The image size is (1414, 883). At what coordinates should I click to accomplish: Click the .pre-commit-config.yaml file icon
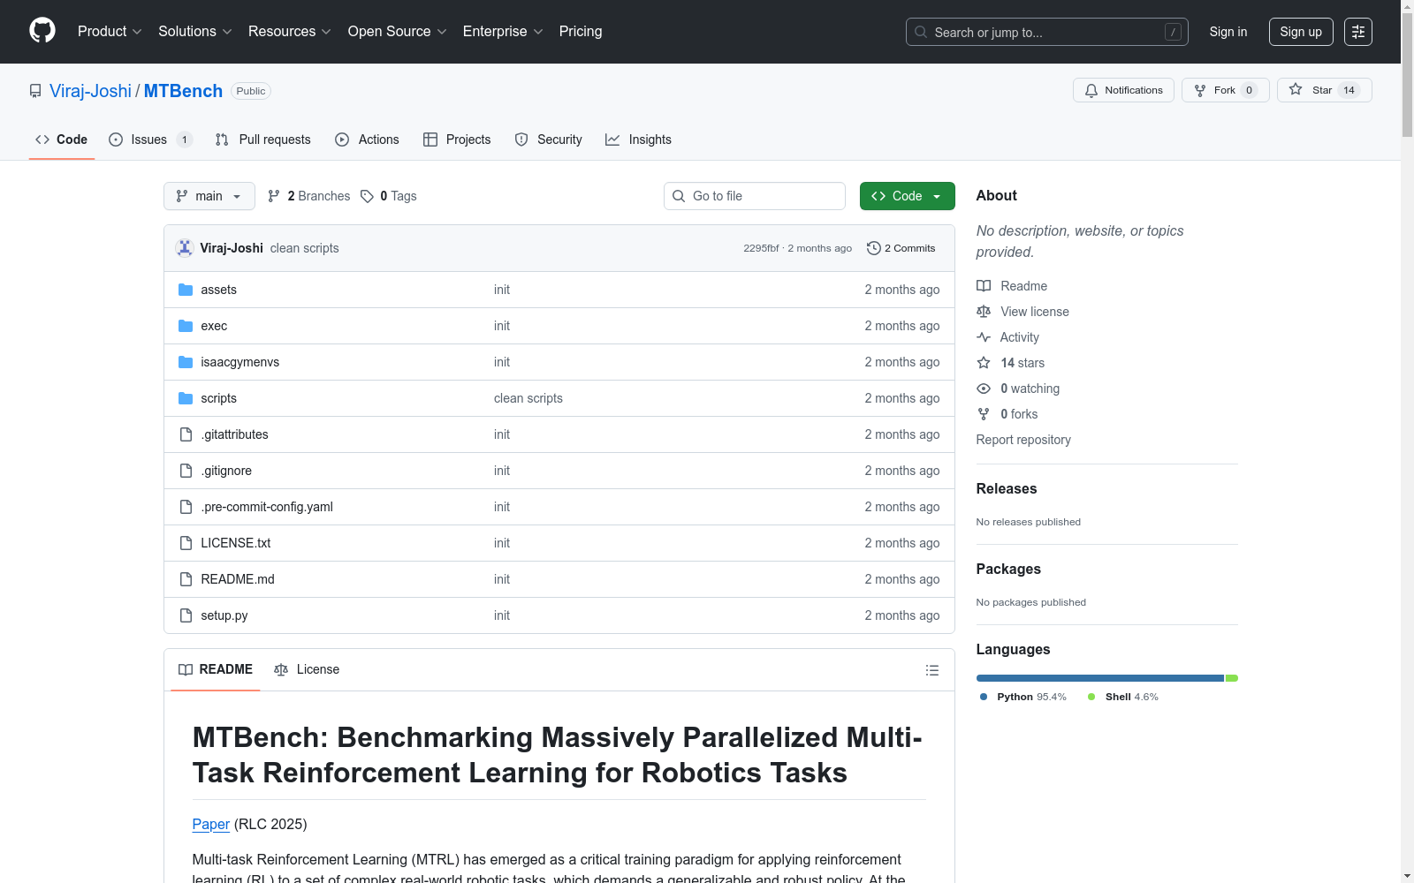(186, 507)
